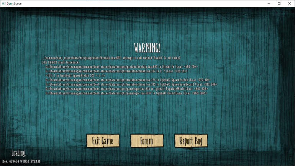The width and height of the screenshot is (295, 166).
Task: Click the 'LUA ERROR stack traceback' line
Action: [x=61, y=62]
